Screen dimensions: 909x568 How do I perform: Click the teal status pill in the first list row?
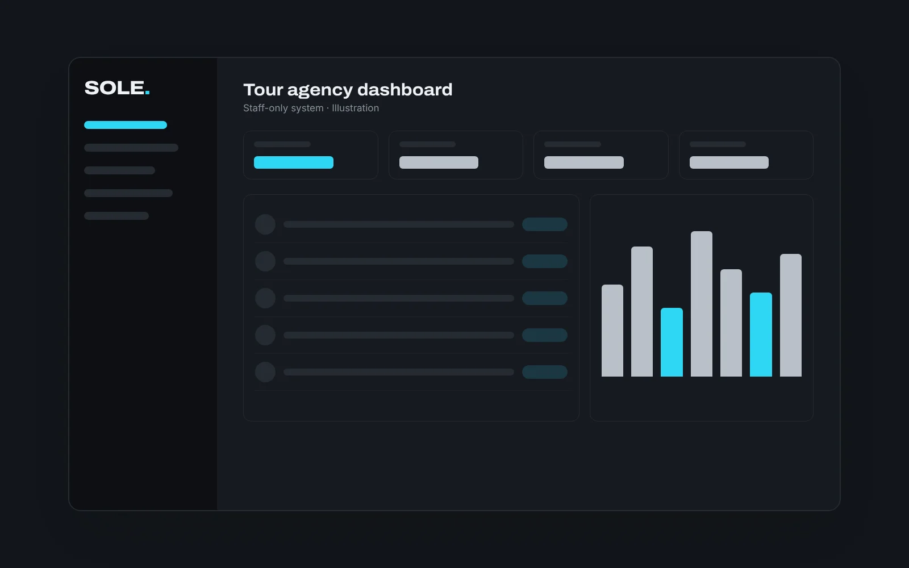[x=545, y=224]
